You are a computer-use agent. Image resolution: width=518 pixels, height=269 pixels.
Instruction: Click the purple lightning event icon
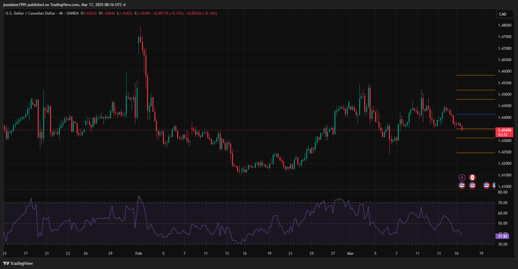tap(462, 177)
